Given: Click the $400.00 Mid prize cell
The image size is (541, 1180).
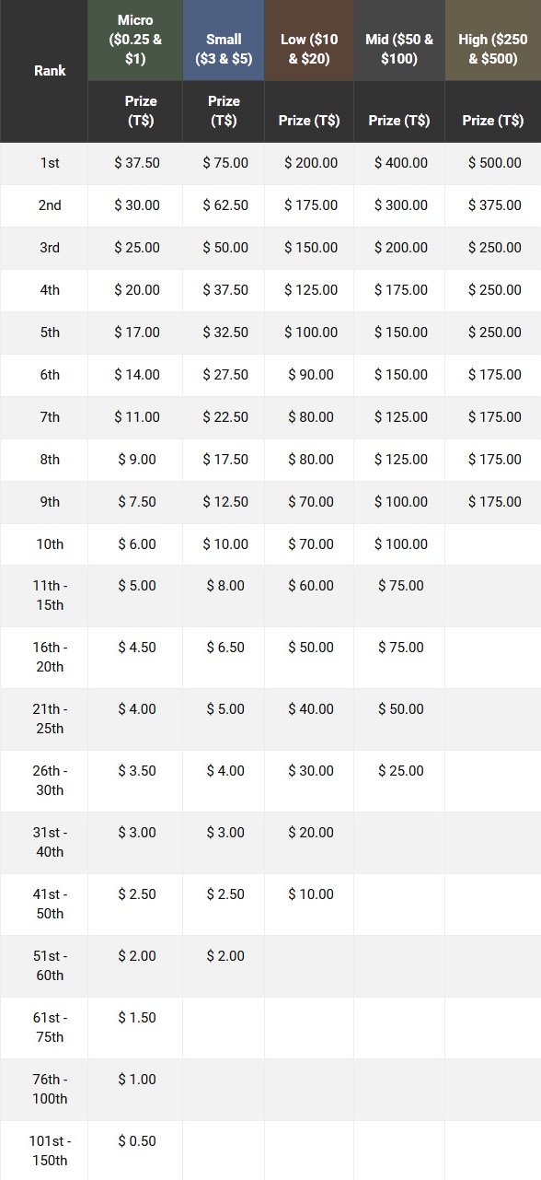Looking at the screenshot, I should pyautogui.click(x=399, y=163).
